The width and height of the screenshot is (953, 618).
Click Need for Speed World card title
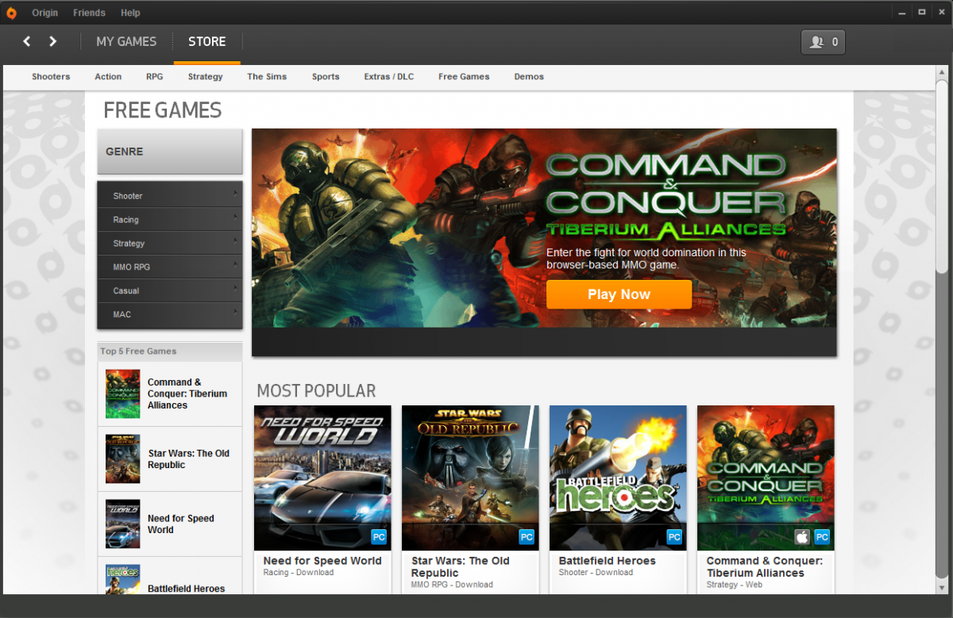click(322, 561)
